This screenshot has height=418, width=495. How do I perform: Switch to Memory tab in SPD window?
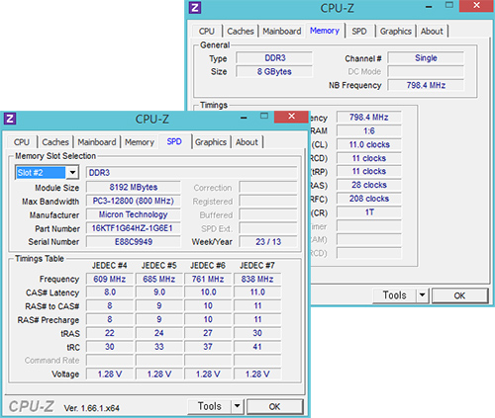pyautogui.click(x=140, y=142)
